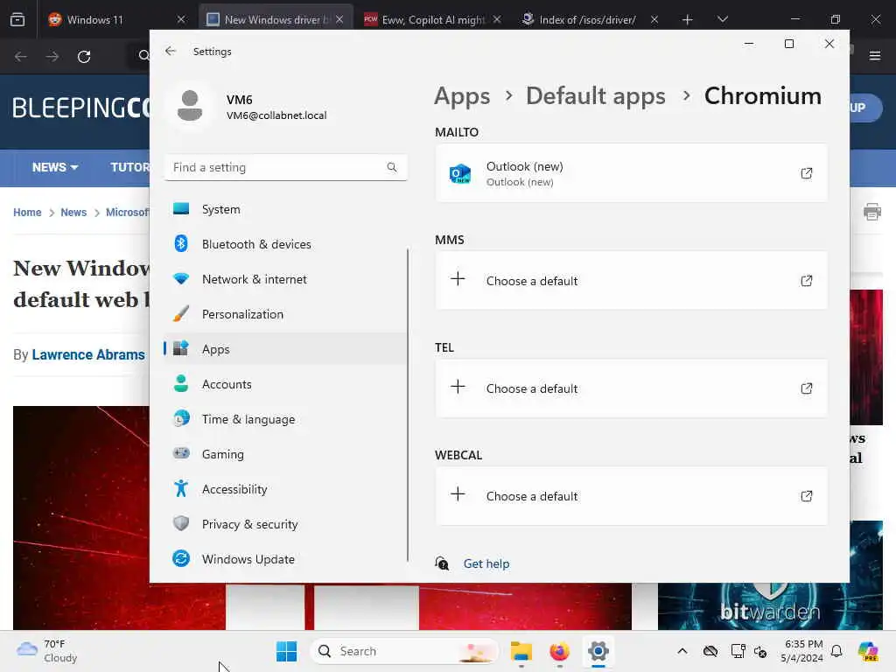
Task: Open Bluetooth & devices settings
Action: 285,244
